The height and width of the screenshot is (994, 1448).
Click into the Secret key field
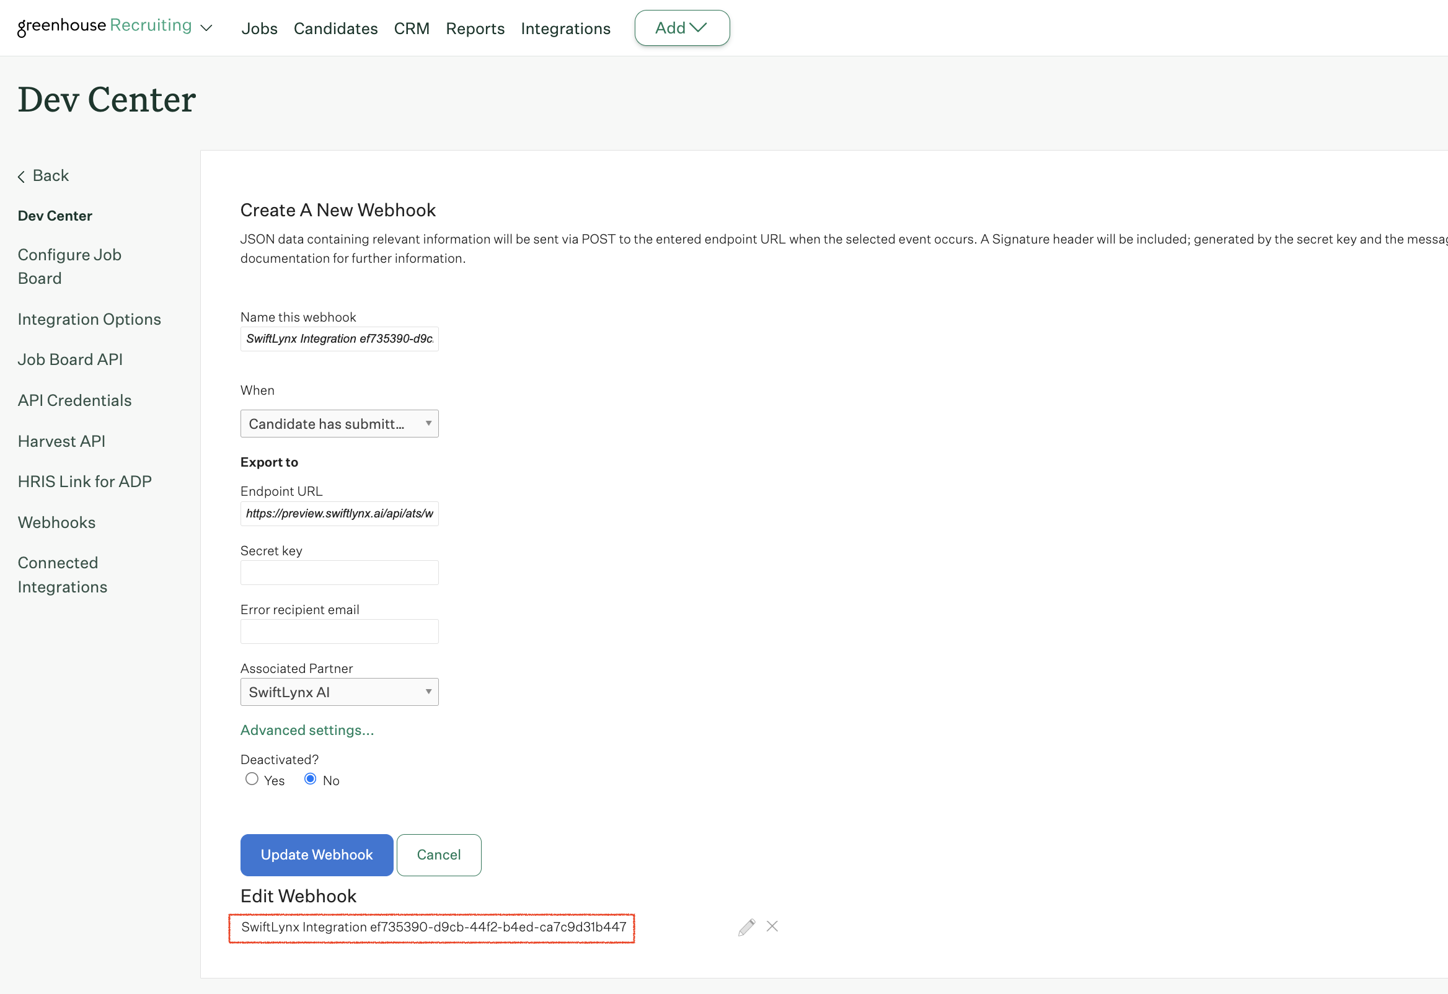[x=339, y=573]
